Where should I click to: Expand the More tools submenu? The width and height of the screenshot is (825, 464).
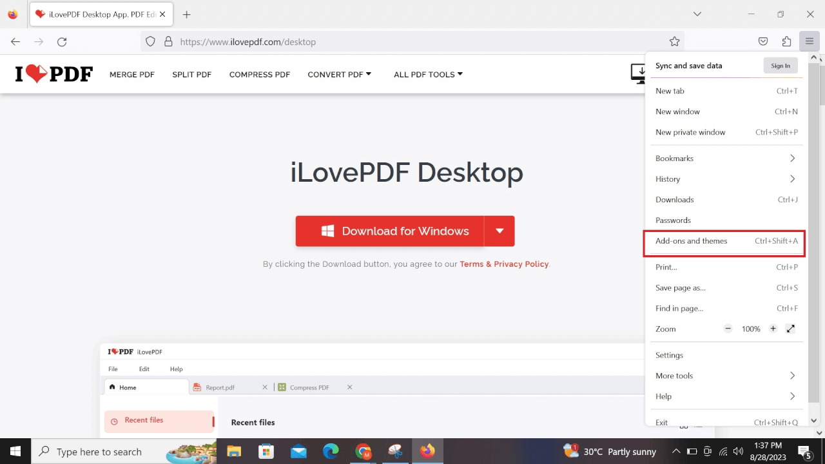coord(726,376)
